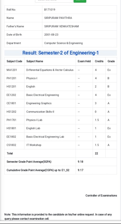Click student name SIRIPURAM PAVITHRA
121x224 pixels.
[x=58, y=18]
